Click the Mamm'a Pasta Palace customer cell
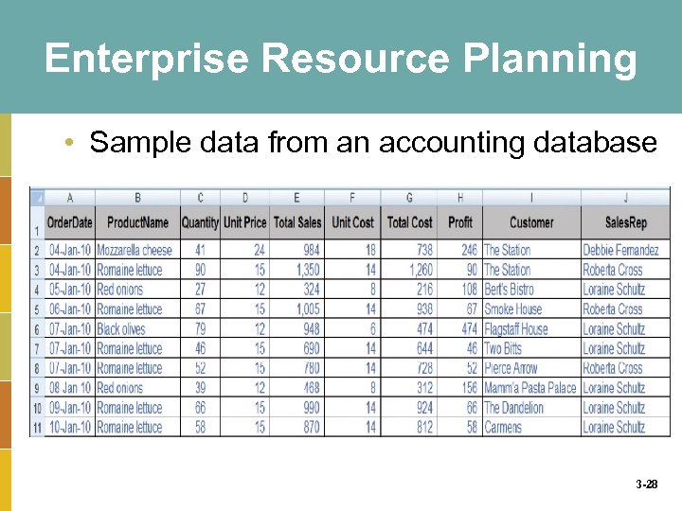This screenshot has height=511, width=682. tap(530, 388)
